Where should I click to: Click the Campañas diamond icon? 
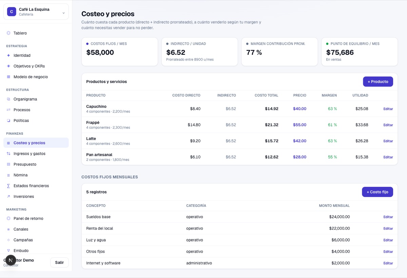[x=8, y=240]
